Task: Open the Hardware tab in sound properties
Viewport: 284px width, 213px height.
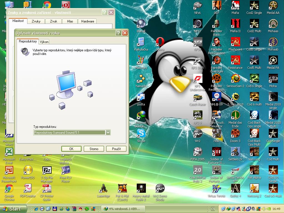Action: pos(88,21)
